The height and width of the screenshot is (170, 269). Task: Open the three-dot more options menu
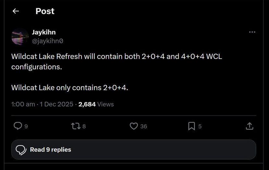tap(252, 32)
